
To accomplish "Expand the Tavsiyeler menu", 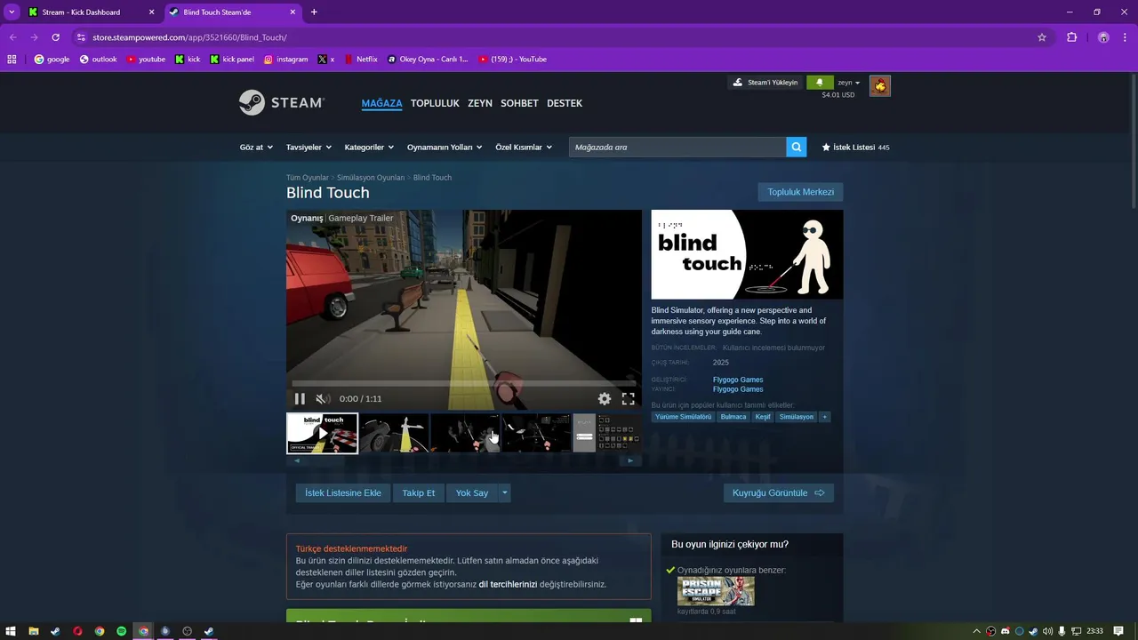I will (x=309, y=148).
